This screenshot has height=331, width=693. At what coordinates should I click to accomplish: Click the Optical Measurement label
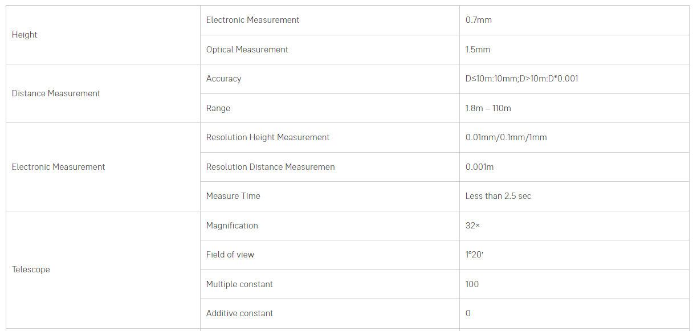(247, 50)
